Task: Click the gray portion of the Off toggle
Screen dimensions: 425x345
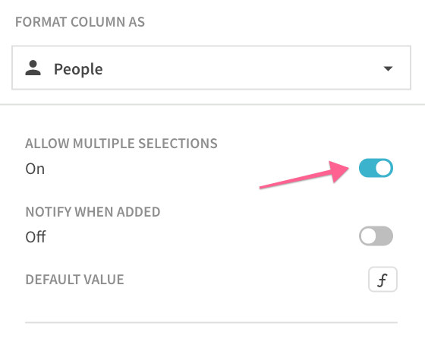Action: 385,236
